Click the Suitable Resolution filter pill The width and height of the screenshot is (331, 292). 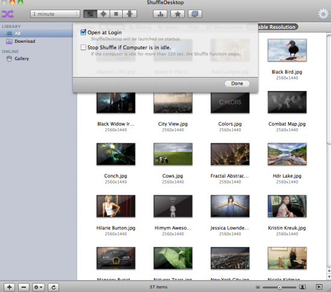(278, 27)
